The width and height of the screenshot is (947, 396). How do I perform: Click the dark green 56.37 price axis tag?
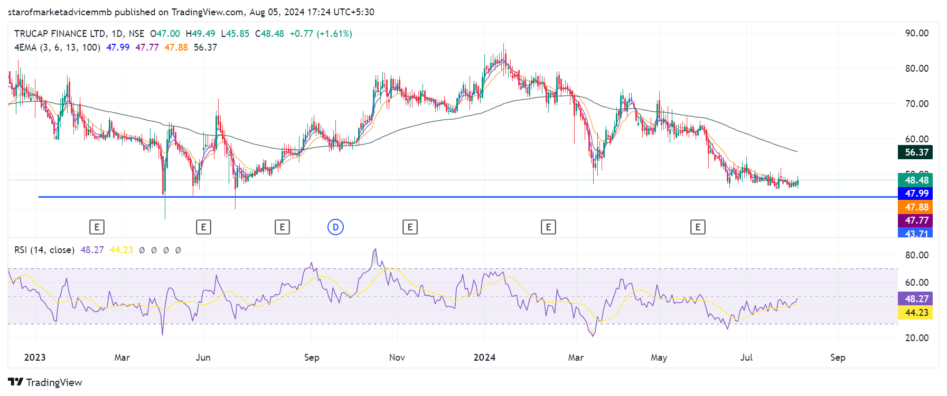click(x=915, y=152)
